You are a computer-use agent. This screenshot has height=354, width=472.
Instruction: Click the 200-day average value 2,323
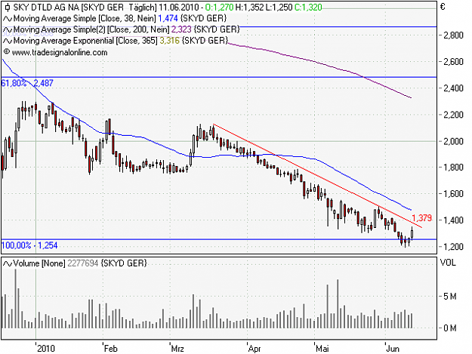click(181, 29)
